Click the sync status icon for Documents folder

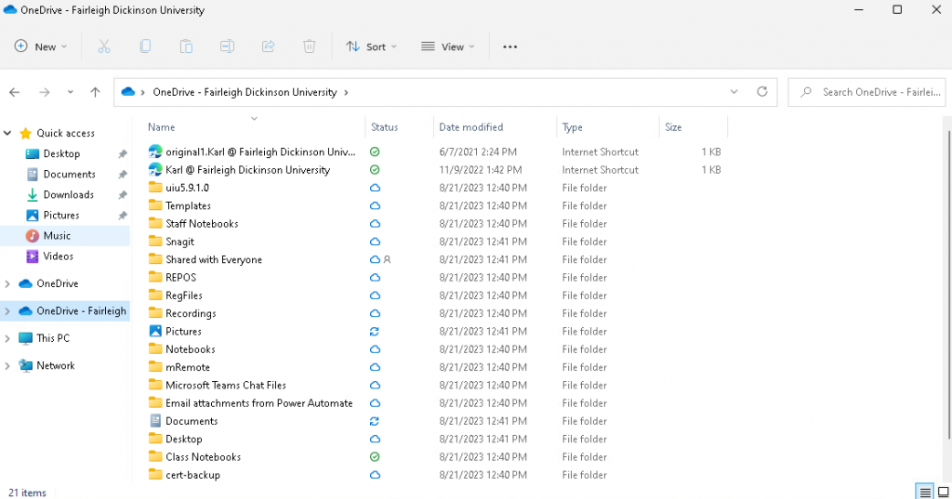pos(375,421)
